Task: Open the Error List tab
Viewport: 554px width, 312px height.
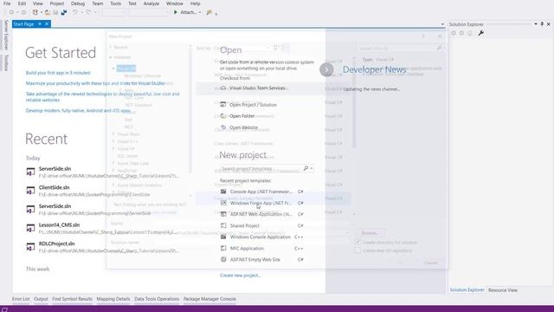Action: tap(21, 299)
